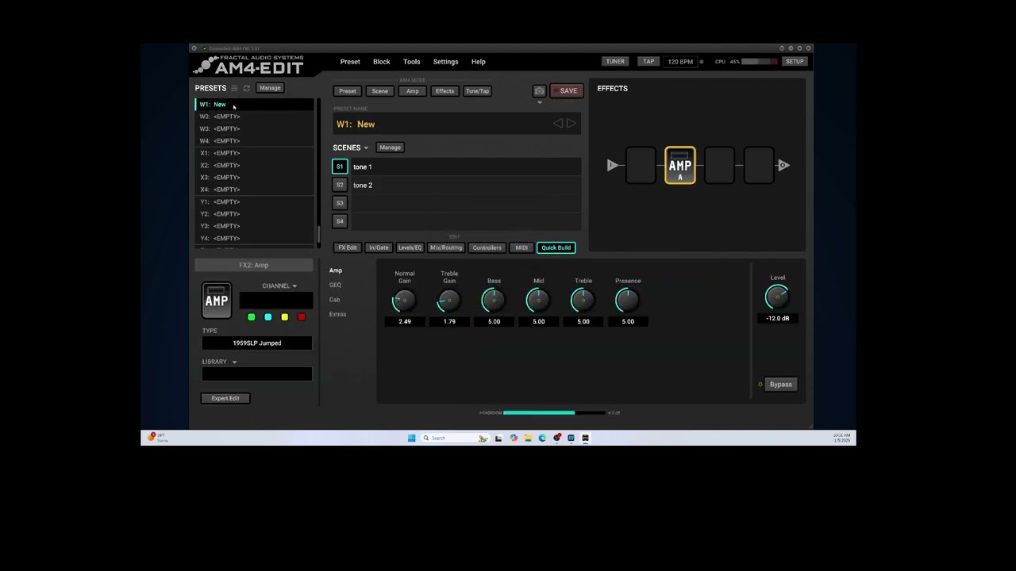Viewport: 1016px width, 571px height.
Task: Click the tempo indicator LED beside 120 BPM
Action: point(701,62)
